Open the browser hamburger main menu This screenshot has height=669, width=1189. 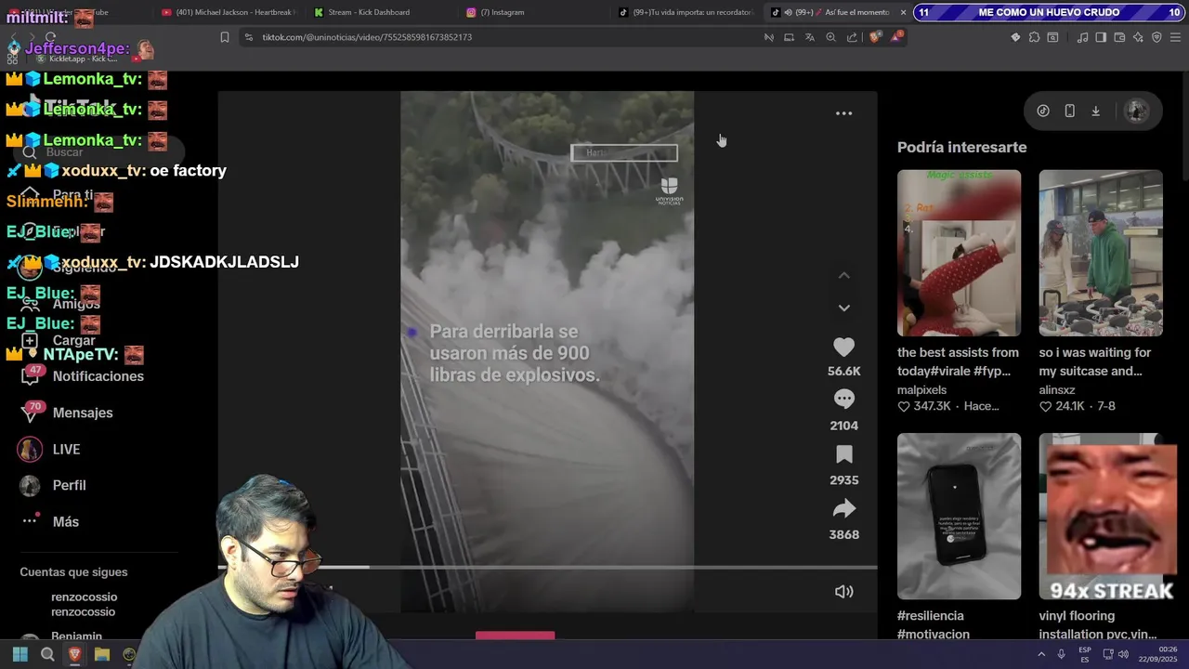coord(1176,37)
